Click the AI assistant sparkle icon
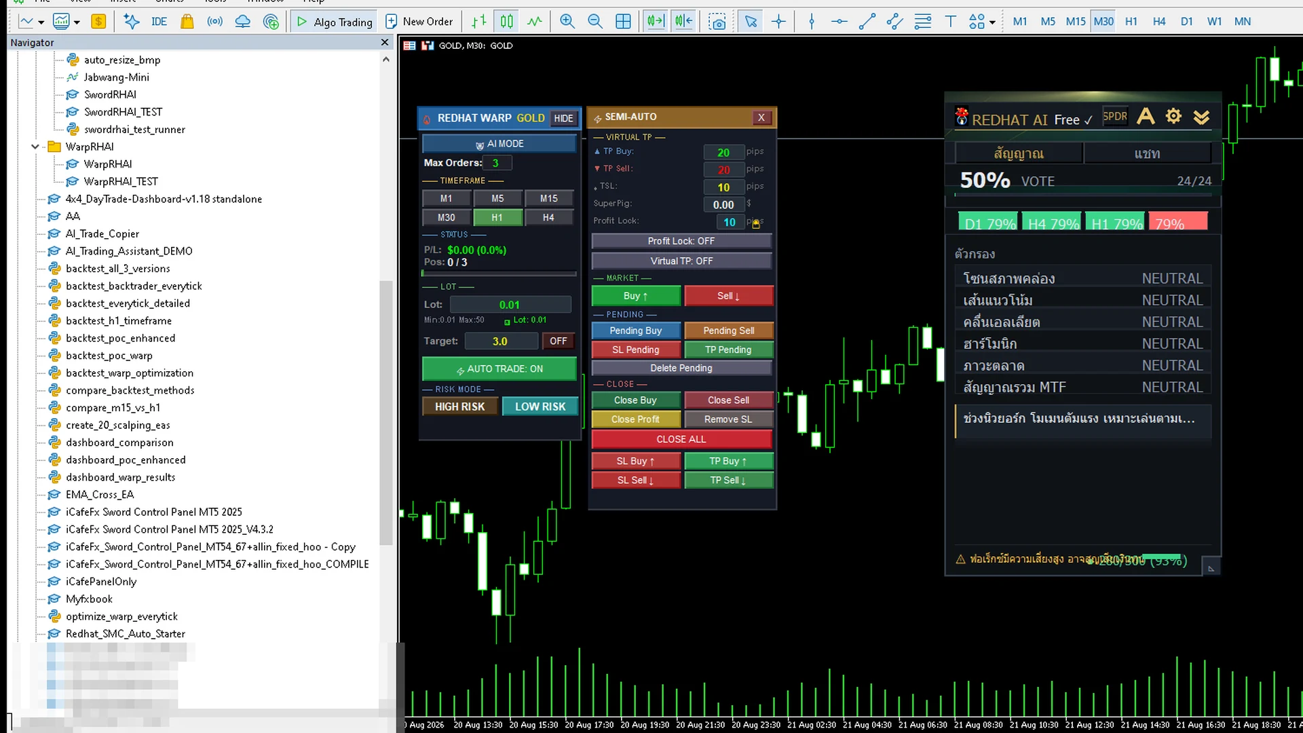The image size is (1303, 733). click(132, 22)
